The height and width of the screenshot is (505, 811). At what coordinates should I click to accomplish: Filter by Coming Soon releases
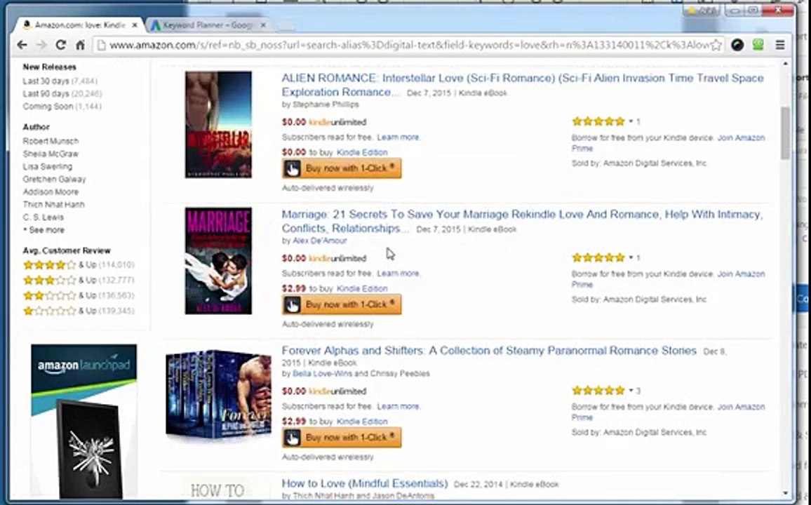(62, 107)
